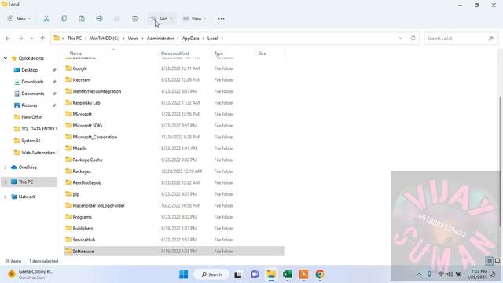Image resolution: width=503 pixels, height=283 pixels.
Task: Select the PeerDistRepub folder
Action: pos(87,182)
